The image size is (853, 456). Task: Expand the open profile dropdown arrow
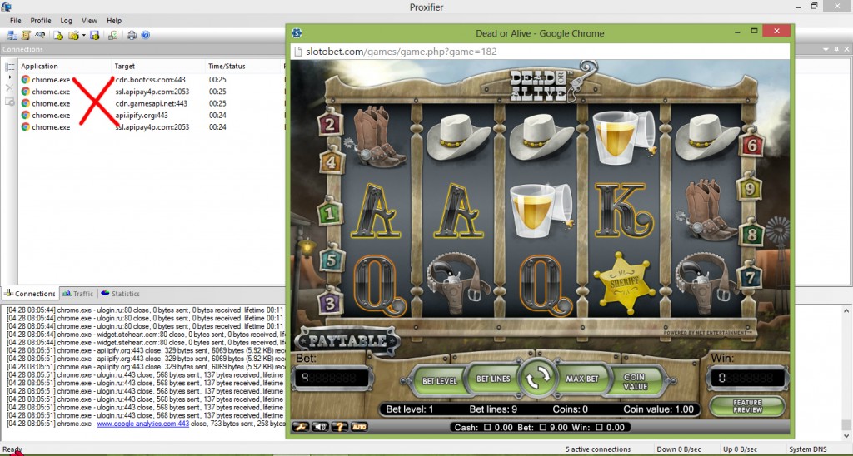pyautogui.click(x=83, y=35)
